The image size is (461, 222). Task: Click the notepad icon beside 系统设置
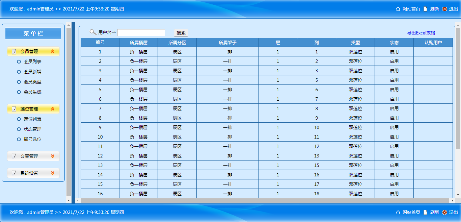tap(14, 173)
